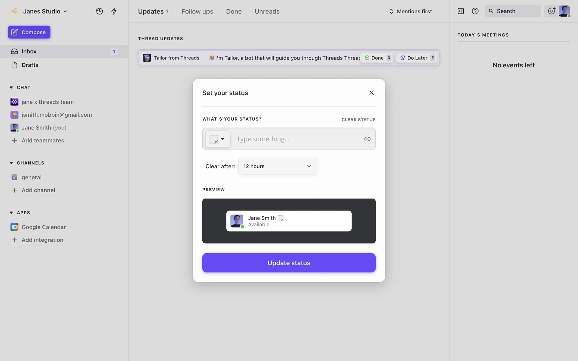The image size is (578, 361).
Task: Collapse the CHAT section
Action: coord(11,88)
